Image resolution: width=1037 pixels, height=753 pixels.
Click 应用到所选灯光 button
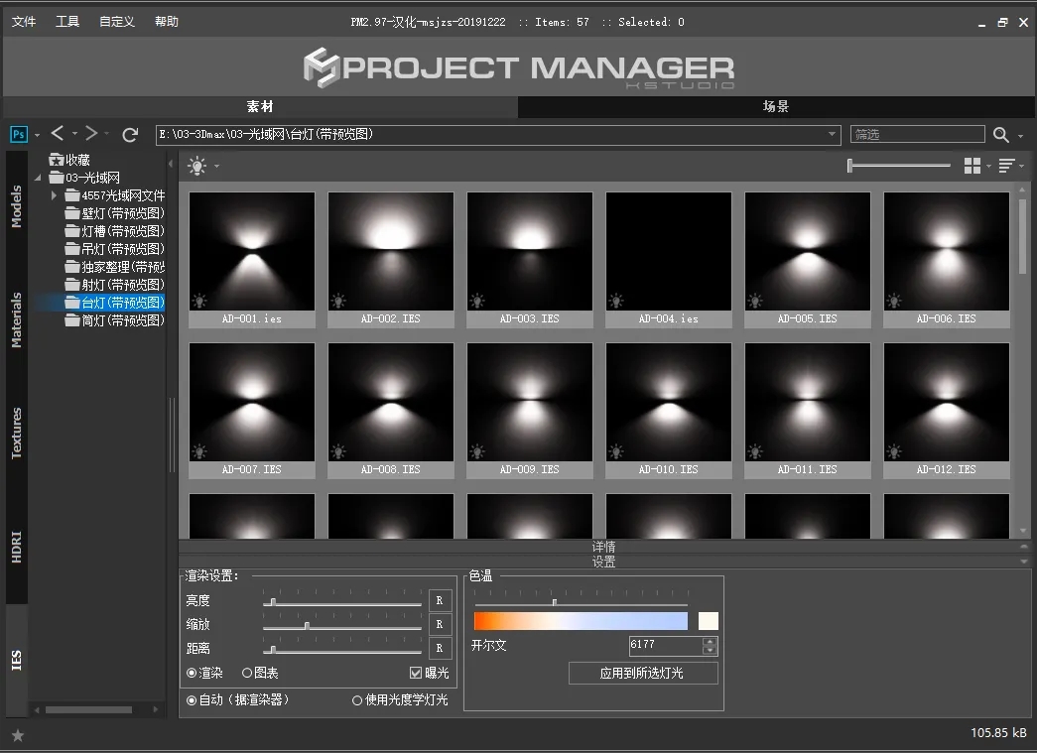[642, 673]
